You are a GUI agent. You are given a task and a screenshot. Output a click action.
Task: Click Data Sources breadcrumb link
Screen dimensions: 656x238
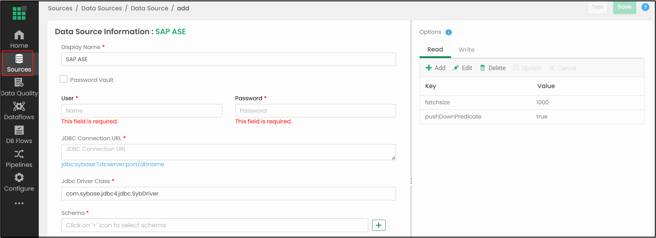pos(101,8)
